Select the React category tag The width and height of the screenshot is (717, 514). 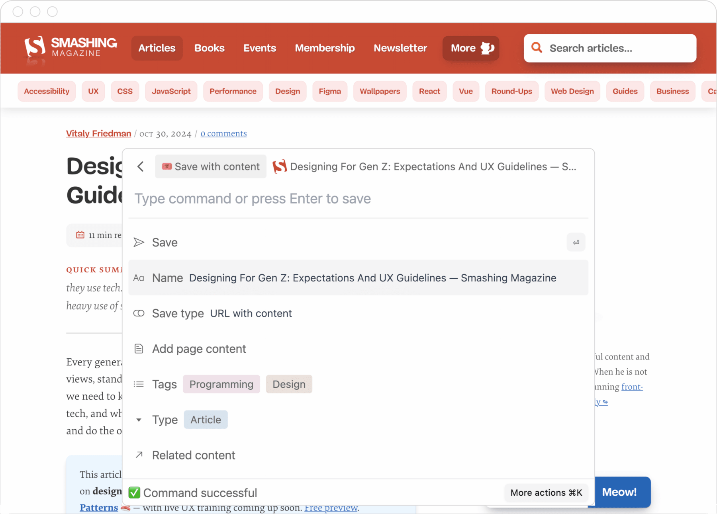pyautogui.click(x=429, y=91)
